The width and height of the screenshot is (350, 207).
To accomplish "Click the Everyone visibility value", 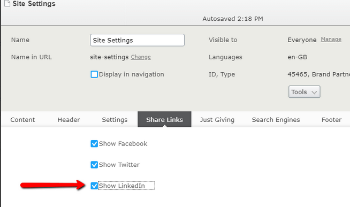I will click(x=302, y=40).
